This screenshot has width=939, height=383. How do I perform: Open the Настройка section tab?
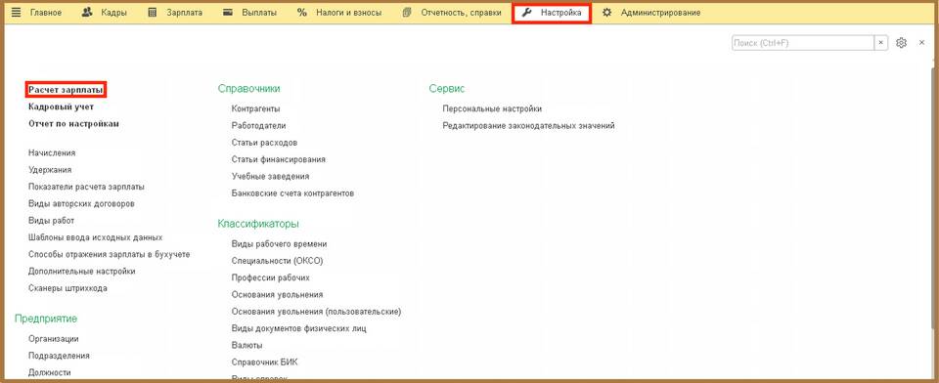click(552, 13)
